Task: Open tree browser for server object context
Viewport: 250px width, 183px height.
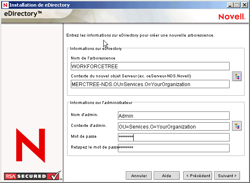Action: (x=237, y=77)
